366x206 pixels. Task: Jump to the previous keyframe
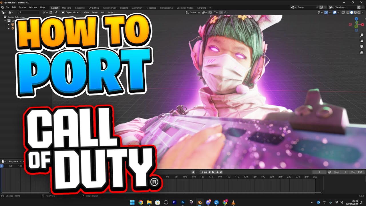[x=206, y=172]
